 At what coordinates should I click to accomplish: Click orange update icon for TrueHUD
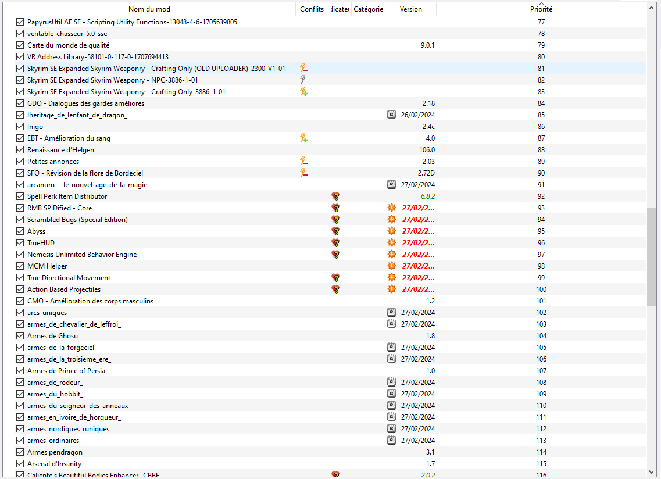(x=392, y=242)
